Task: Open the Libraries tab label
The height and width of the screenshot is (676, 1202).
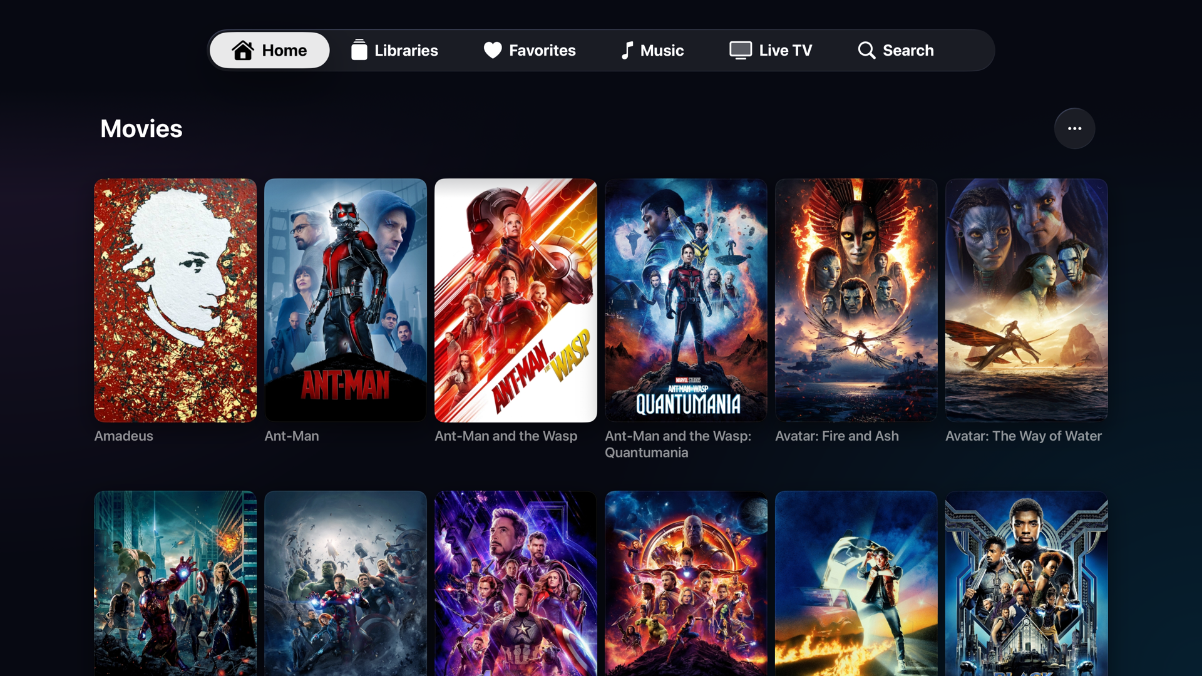Action: [x=406, y=50]
